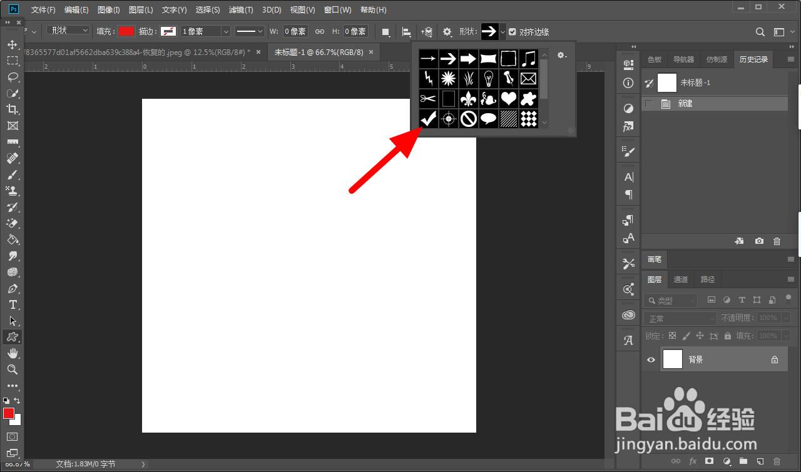The image size is (801, 472).
Task: Pick the envelope shape
Action: click(x=529, y=79)
